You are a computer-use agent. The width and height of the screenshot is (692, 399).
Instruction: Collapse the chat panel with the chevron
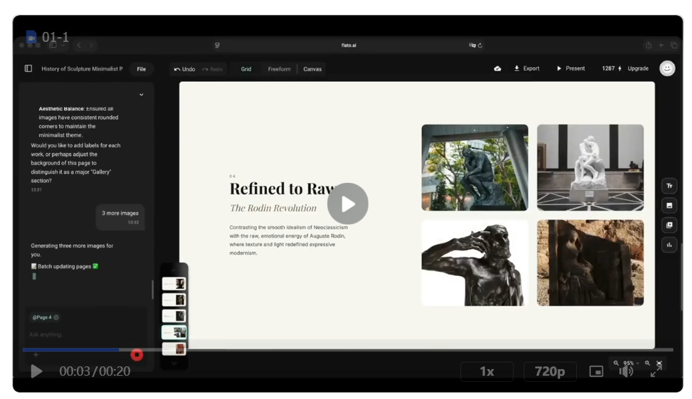pyautogui.click(x=141, y=95)
